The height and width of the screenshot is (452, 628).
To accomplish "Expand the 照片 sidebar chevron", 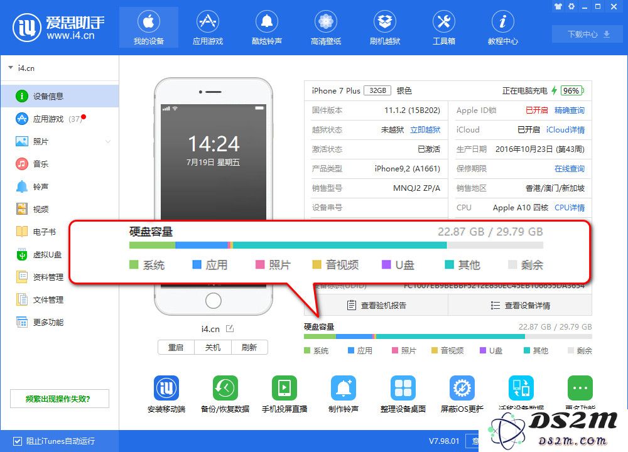I will click(108, 141).
